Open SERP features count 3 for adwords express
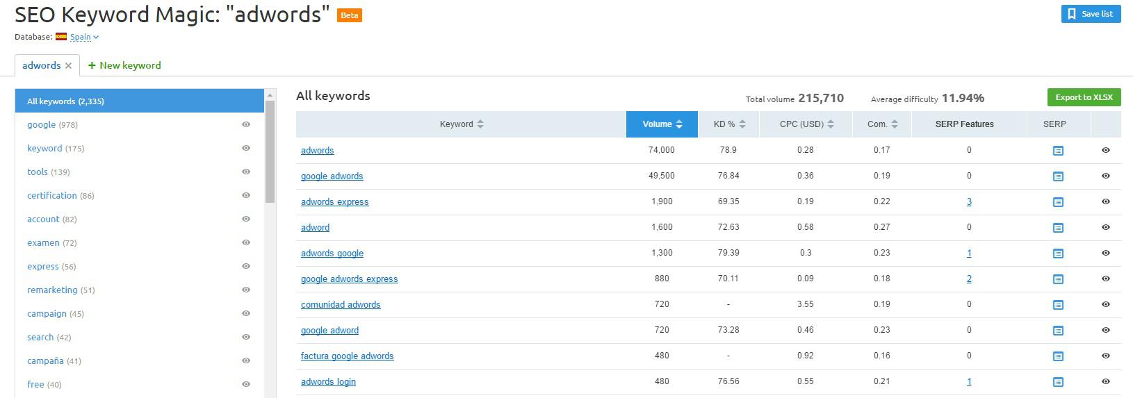Viewport: 1133px width, 398px height. point(969,202)
